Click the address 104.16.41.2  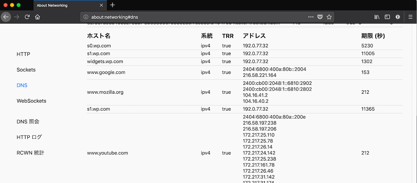point(255,95)
